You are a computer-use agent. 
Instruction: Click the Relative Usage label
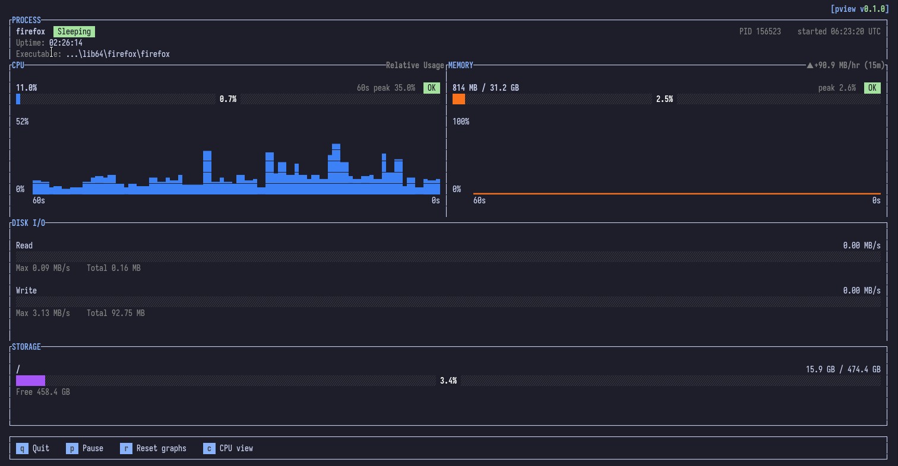(x=415, y=65)
